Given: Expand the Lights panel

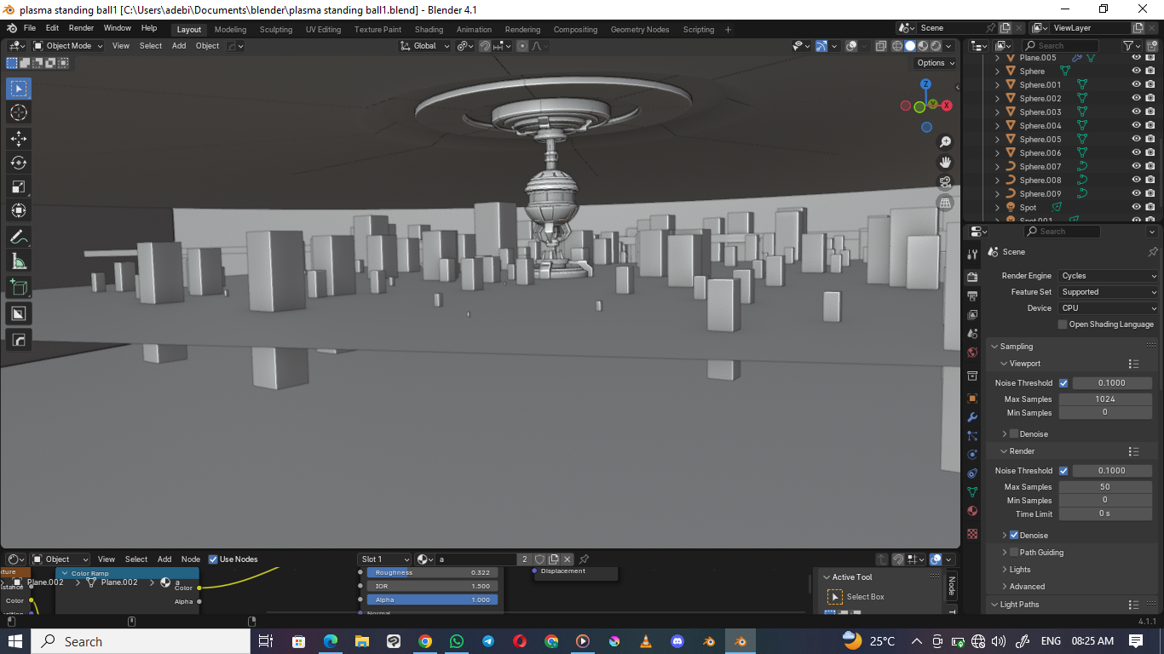Looking at the screenshot, I should (1005, 570).
